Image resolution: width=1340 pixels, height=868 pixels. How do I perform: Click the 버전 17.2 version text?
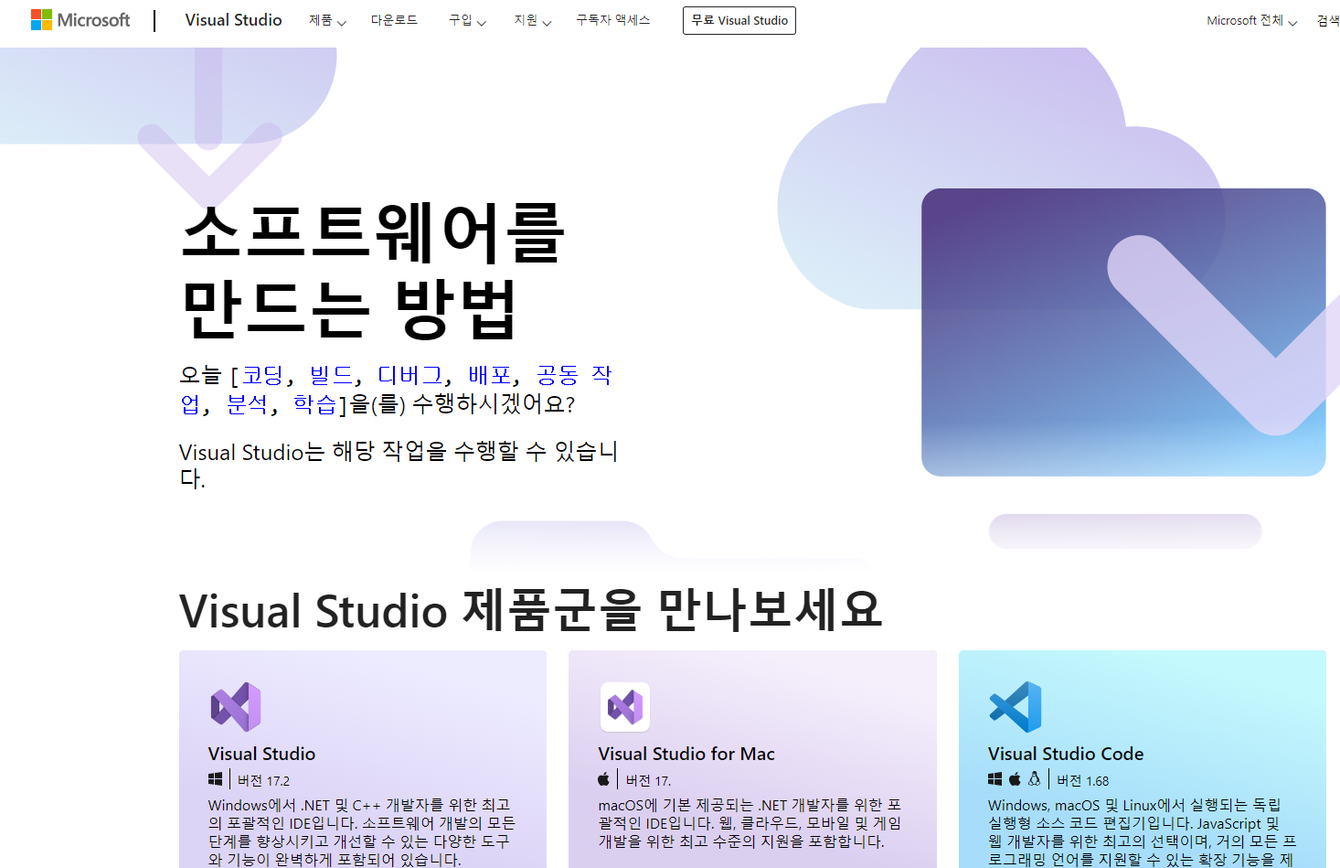pos(263,781)
